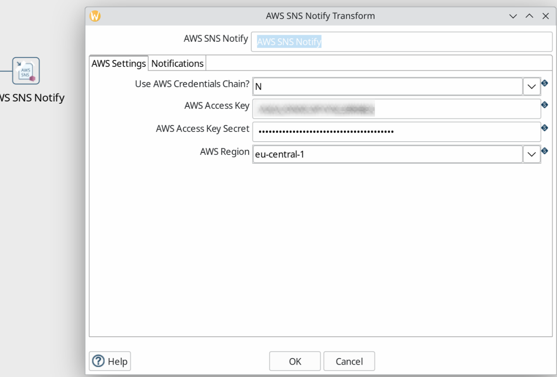Insert variable for Use AWS Credentials Chain

(545, 83)
